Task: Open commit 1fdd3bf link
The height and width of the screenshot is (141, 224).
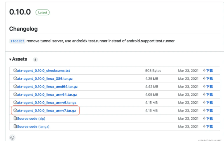Action: tap(17, 41)
